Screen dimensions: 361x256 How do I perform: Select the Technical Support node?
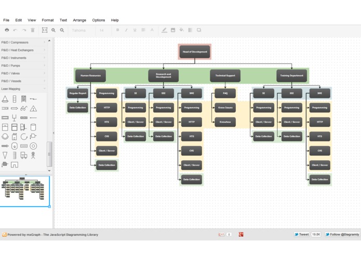[225, 76]
